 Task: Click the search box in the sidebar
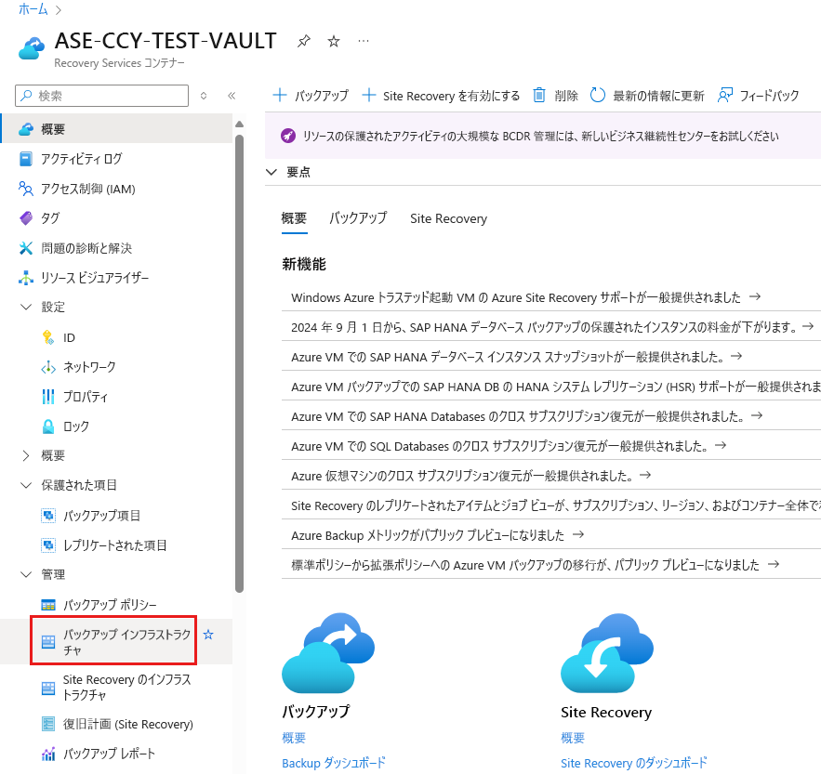pos(101,96)
